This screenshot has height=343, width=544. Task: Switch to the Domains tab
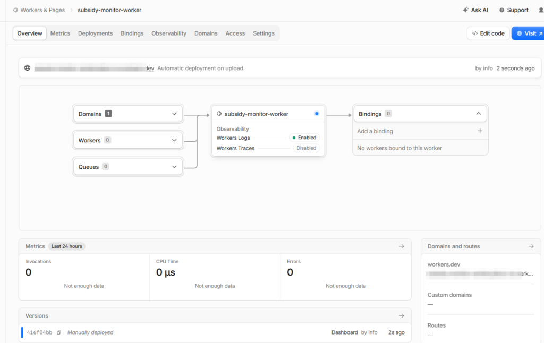point(206,33)
